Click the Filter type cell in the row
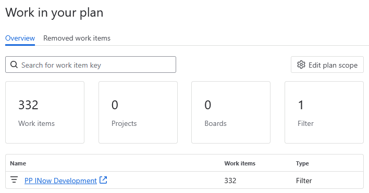369x193 pixels. pos(304,181)
